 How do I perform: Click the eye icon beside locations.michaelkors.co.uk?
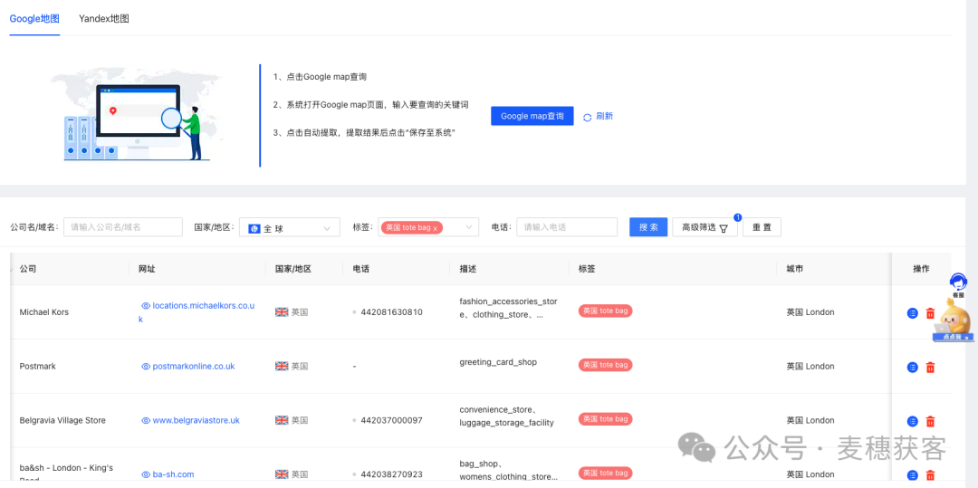[146, 306]
